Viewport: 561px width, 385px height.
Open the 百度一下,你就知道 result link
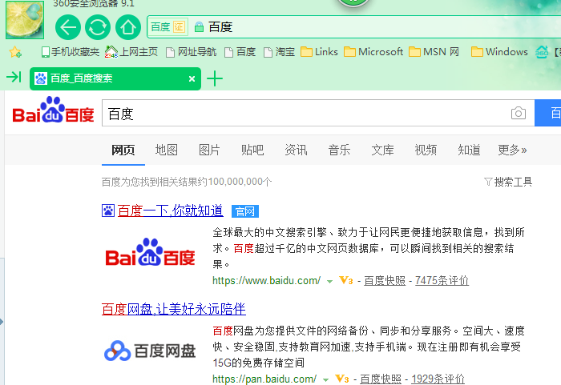click(x=170, y=211)
